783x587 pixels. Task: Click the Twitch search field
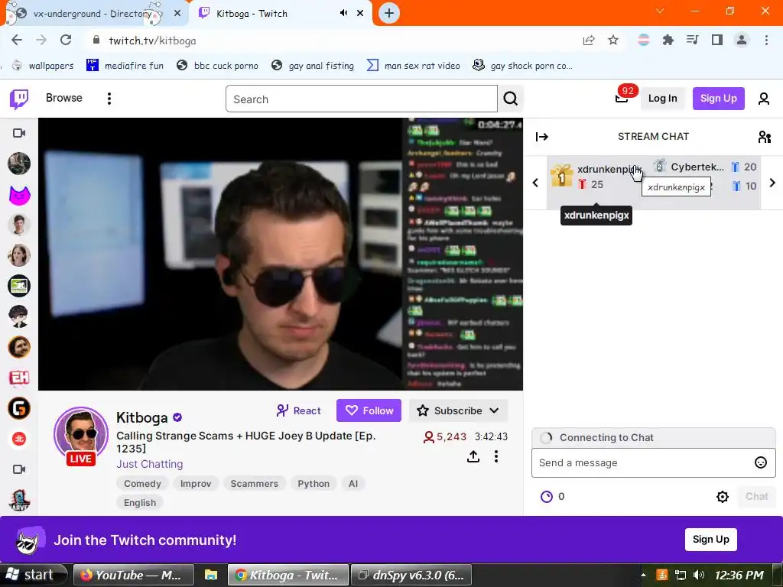point(362,99)
